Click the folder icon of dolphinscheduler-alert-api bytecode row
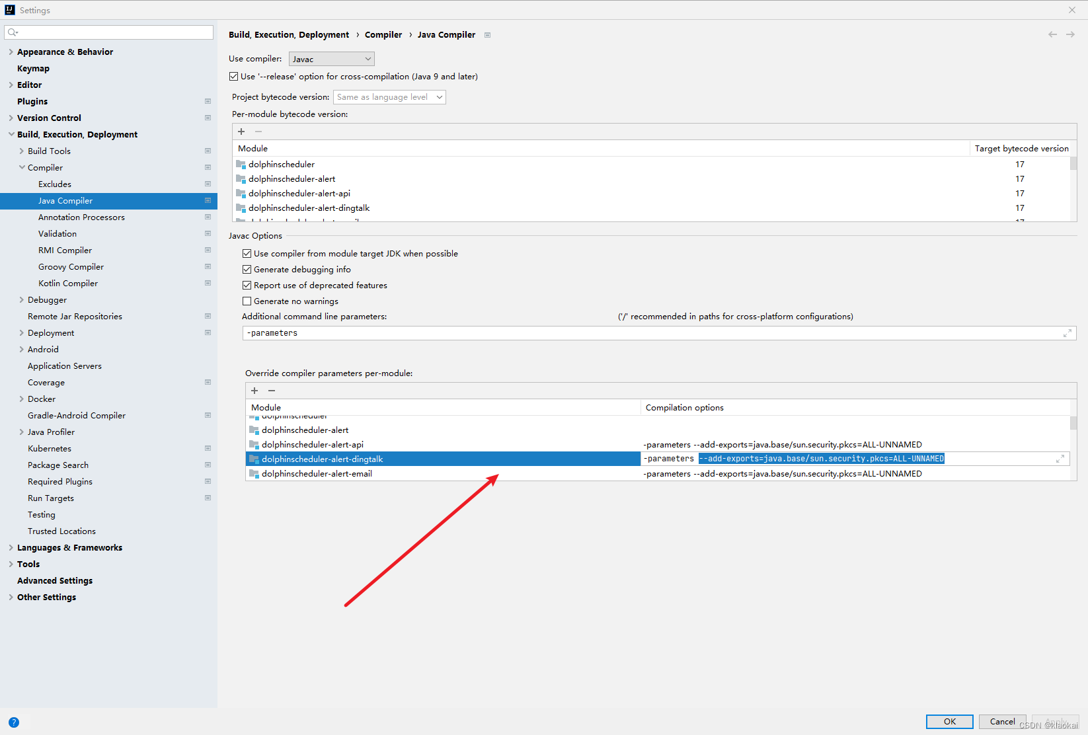This screenshot has height=735, width=1088. point(241,194)
